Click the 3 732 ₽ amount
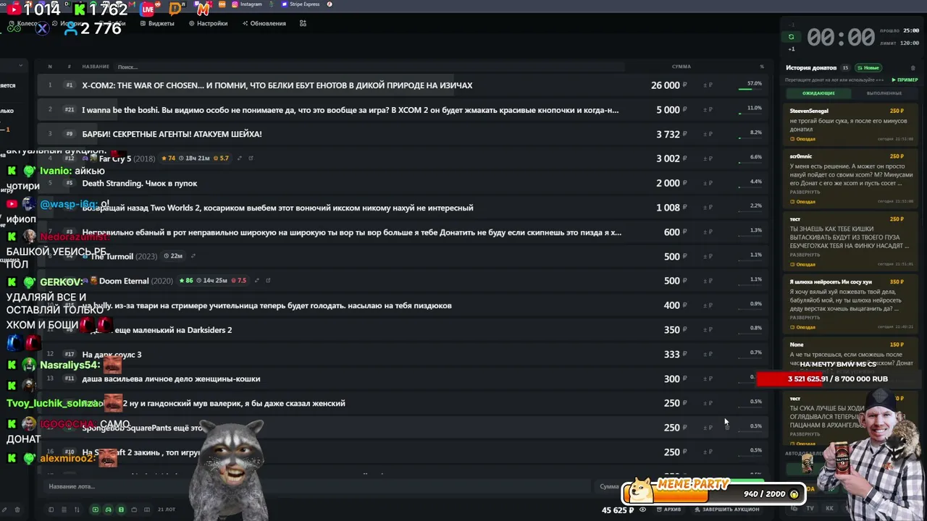Screen dimensions: 927x521 (x=671, y=134)
